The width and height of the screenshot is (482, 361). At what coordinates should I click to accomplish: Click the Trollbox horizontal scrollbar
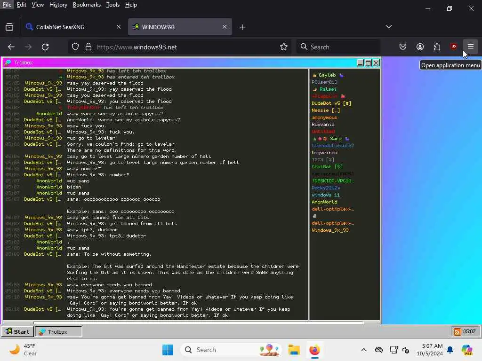click(191, 322)
